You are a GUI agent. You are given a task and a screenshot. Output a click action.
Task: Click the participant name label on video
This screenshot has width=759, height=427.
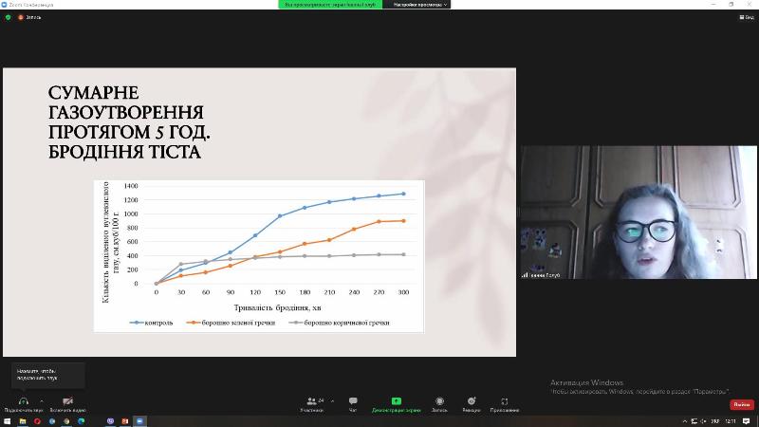tap(541, 275)
